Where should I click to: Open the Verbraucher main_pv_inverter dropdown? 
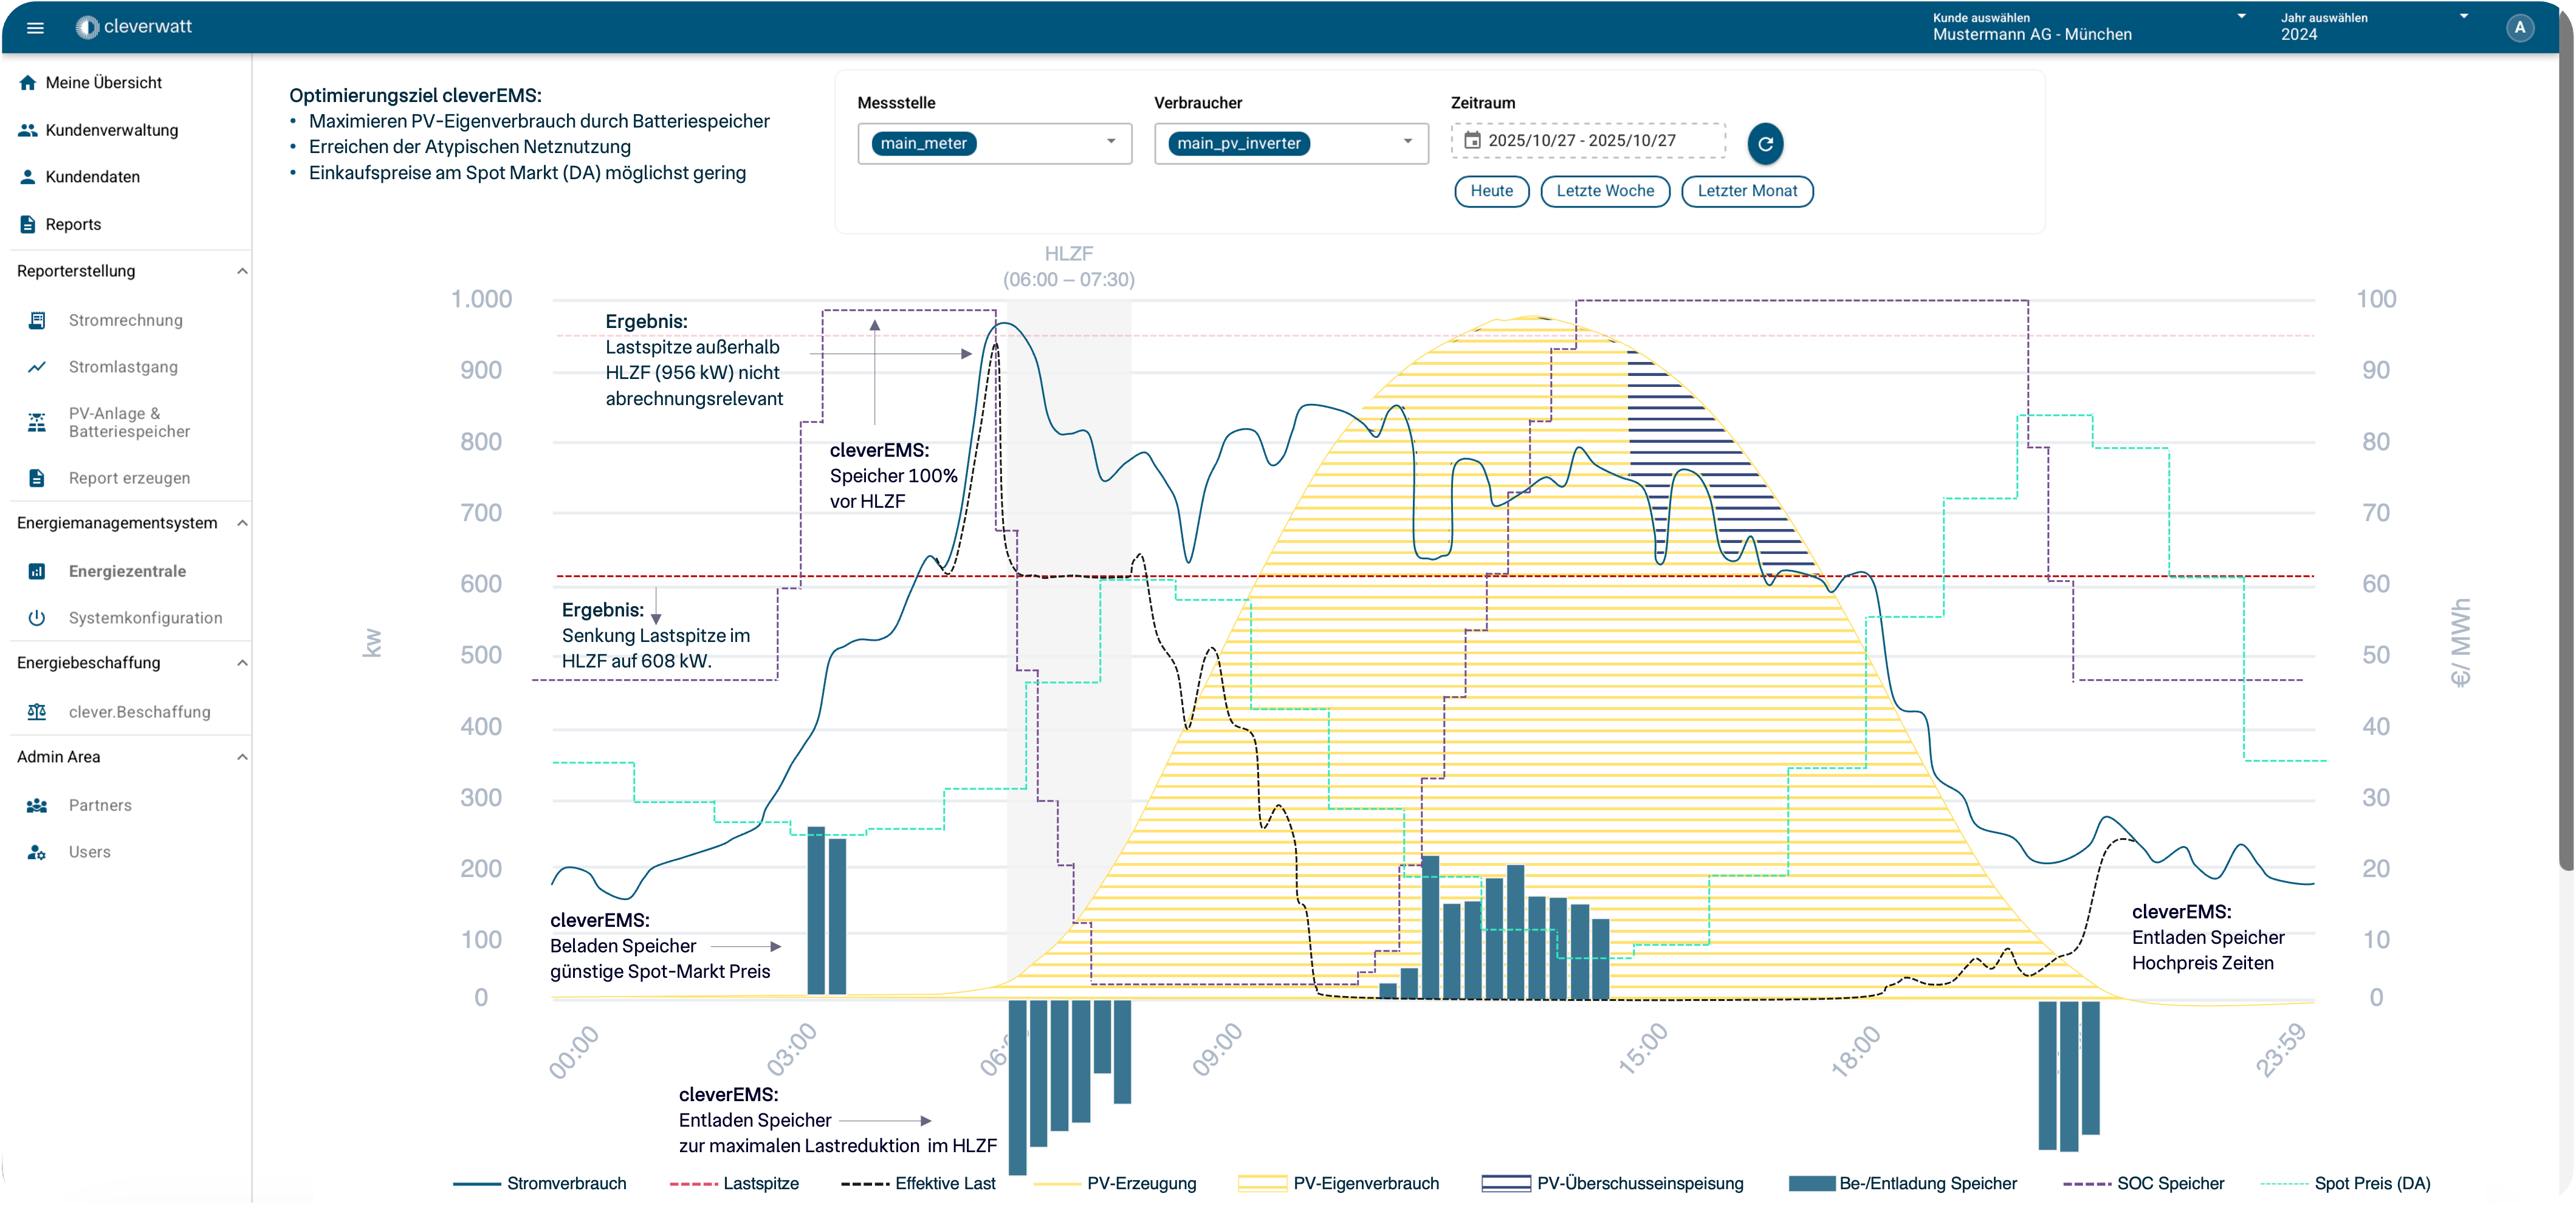click(1407, 143)
